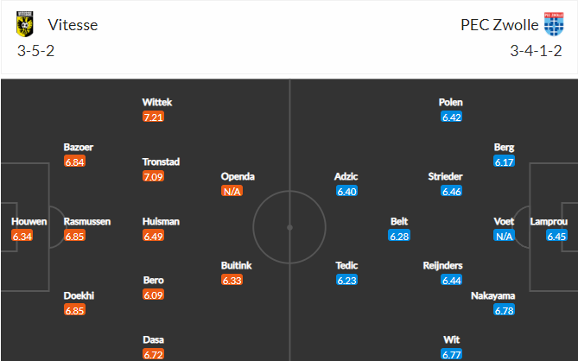This screenshot has width=578, height=361.
Task: Select Belt's 6.28 rating badge
Action: pos(399,236)
